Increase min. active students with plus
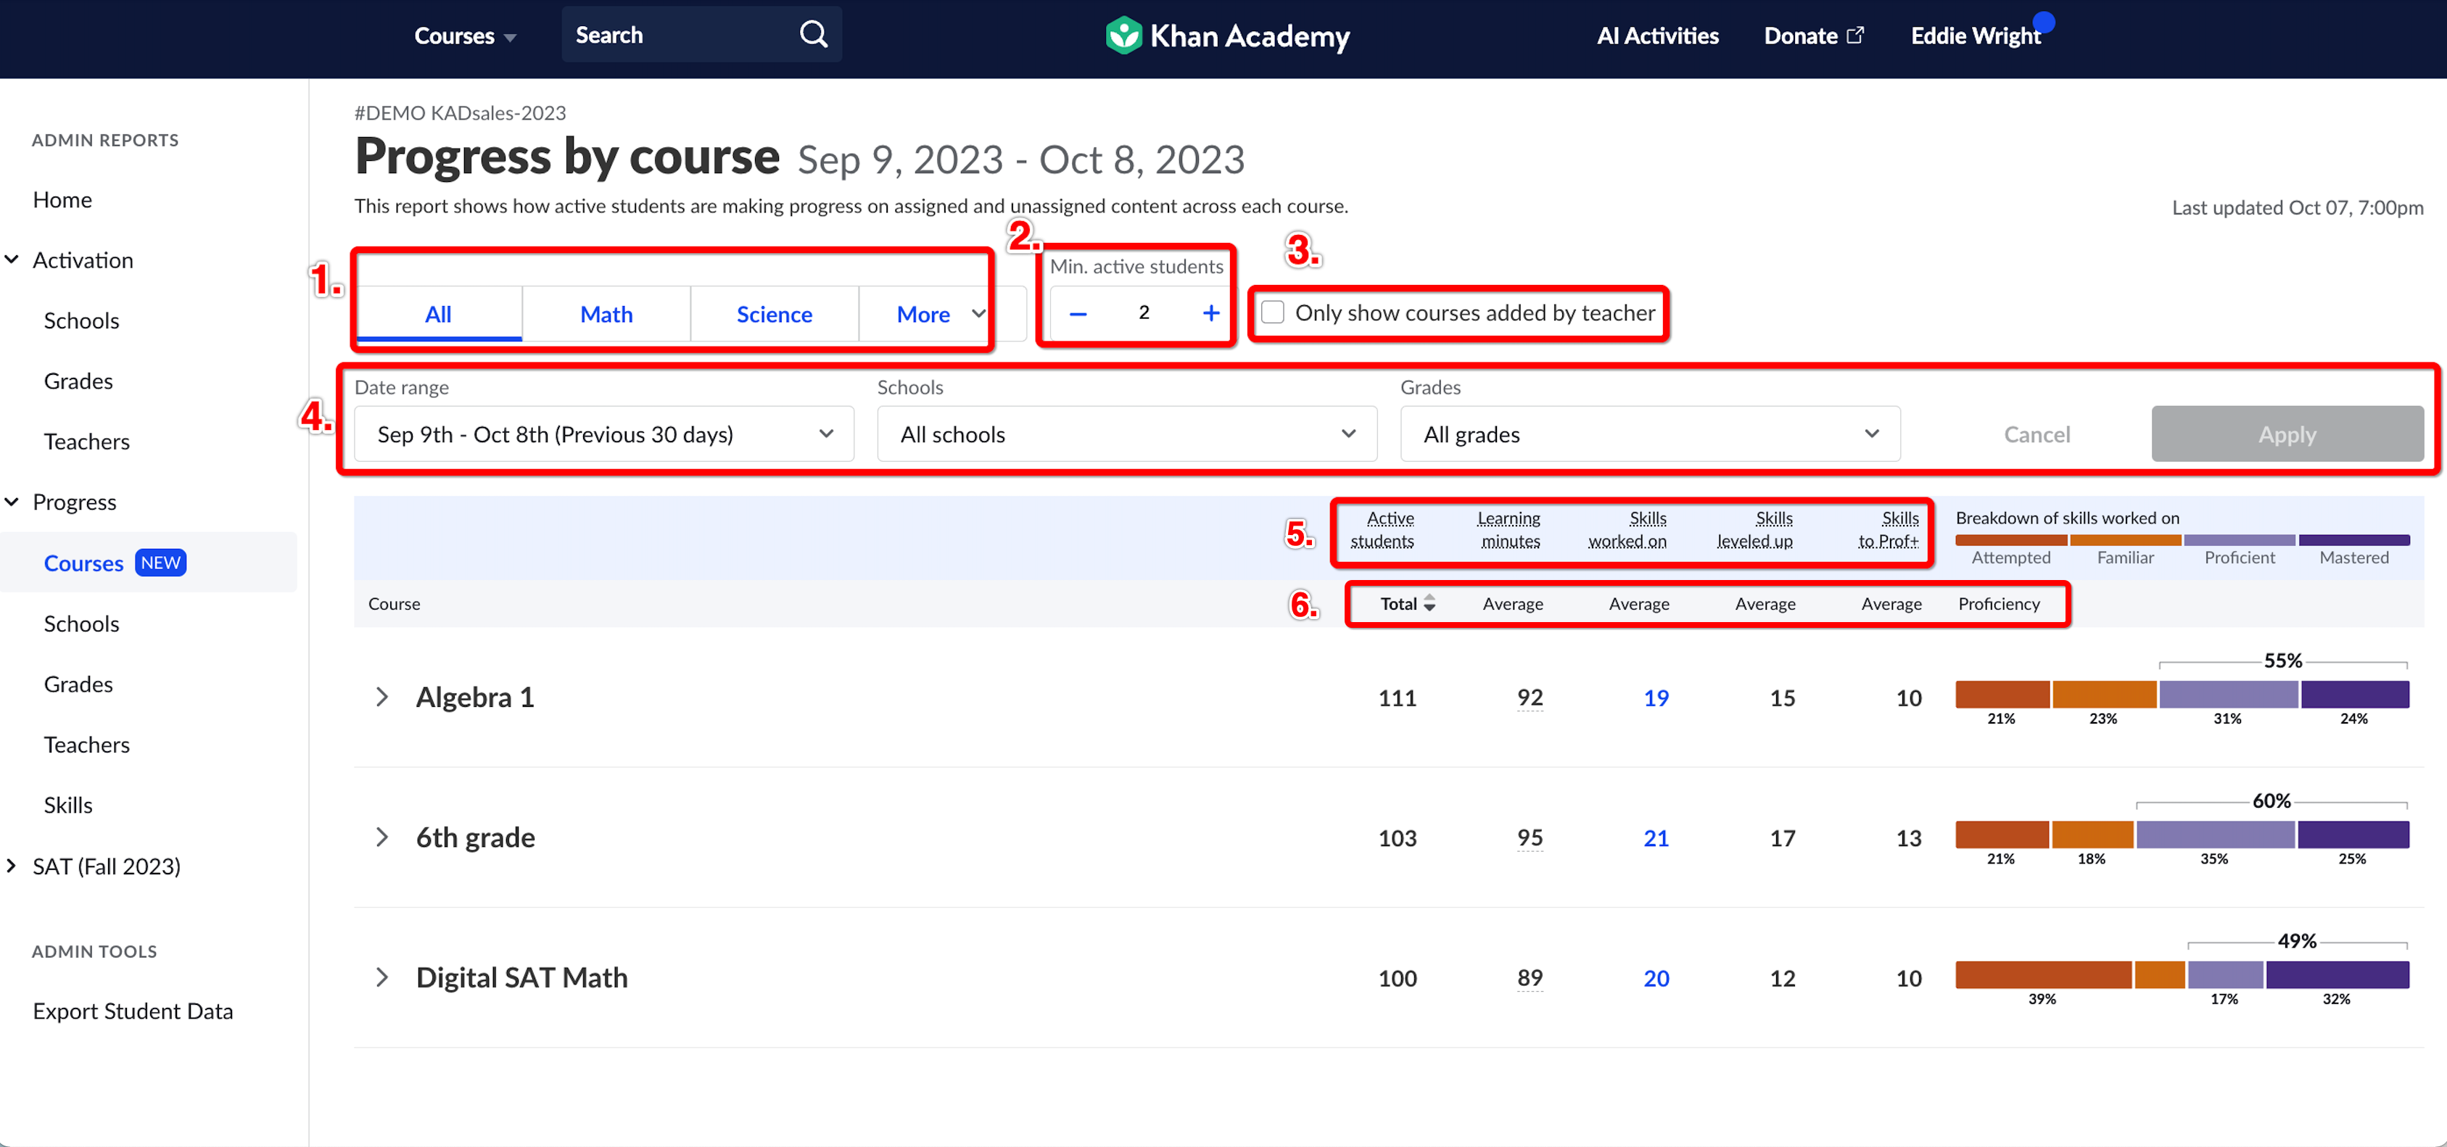This screenshot has height=1147, width=2447. tap(1210, 313)
